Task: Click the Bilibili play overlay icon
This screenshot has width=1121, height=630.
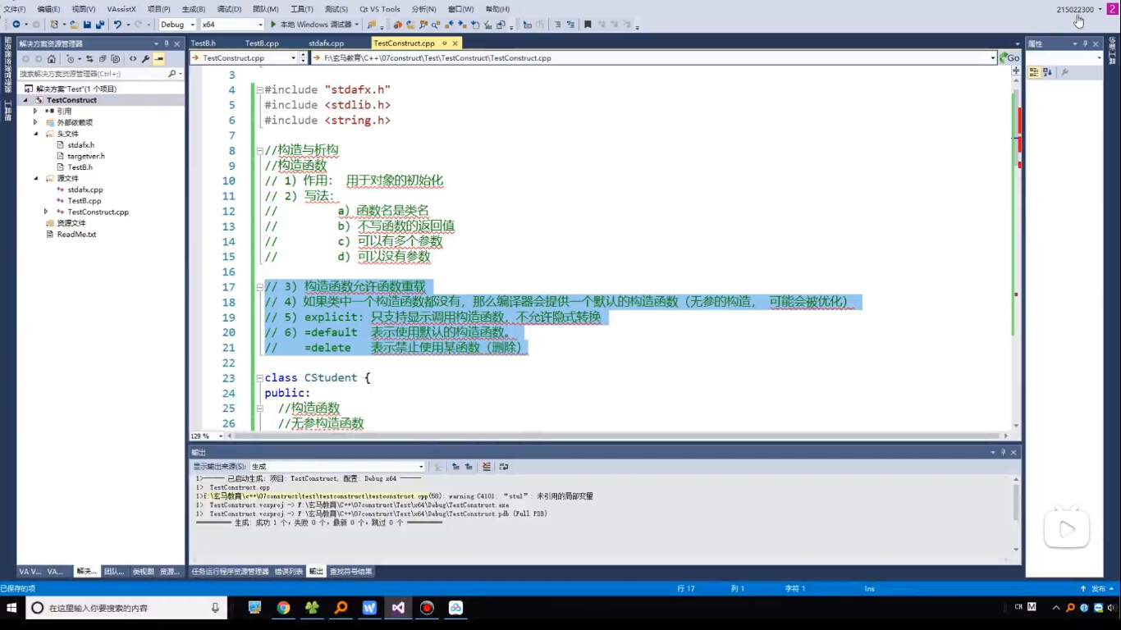Action: point(1066,530)
